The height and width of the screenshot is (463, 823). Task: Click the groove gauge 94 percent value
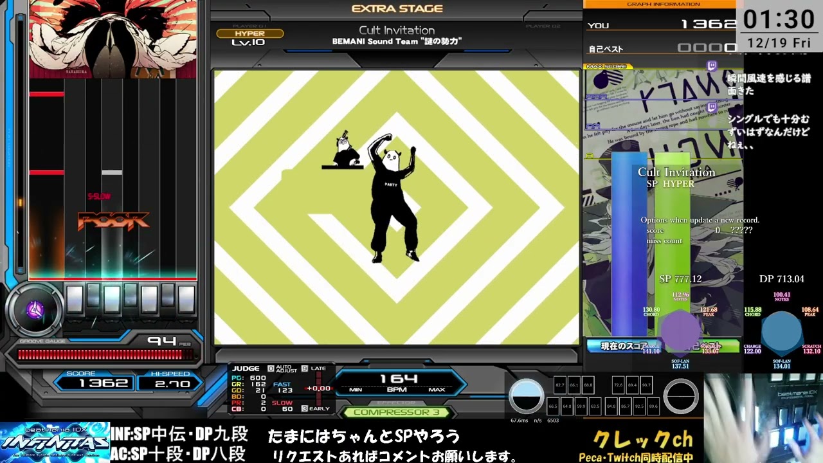(162, 341)
